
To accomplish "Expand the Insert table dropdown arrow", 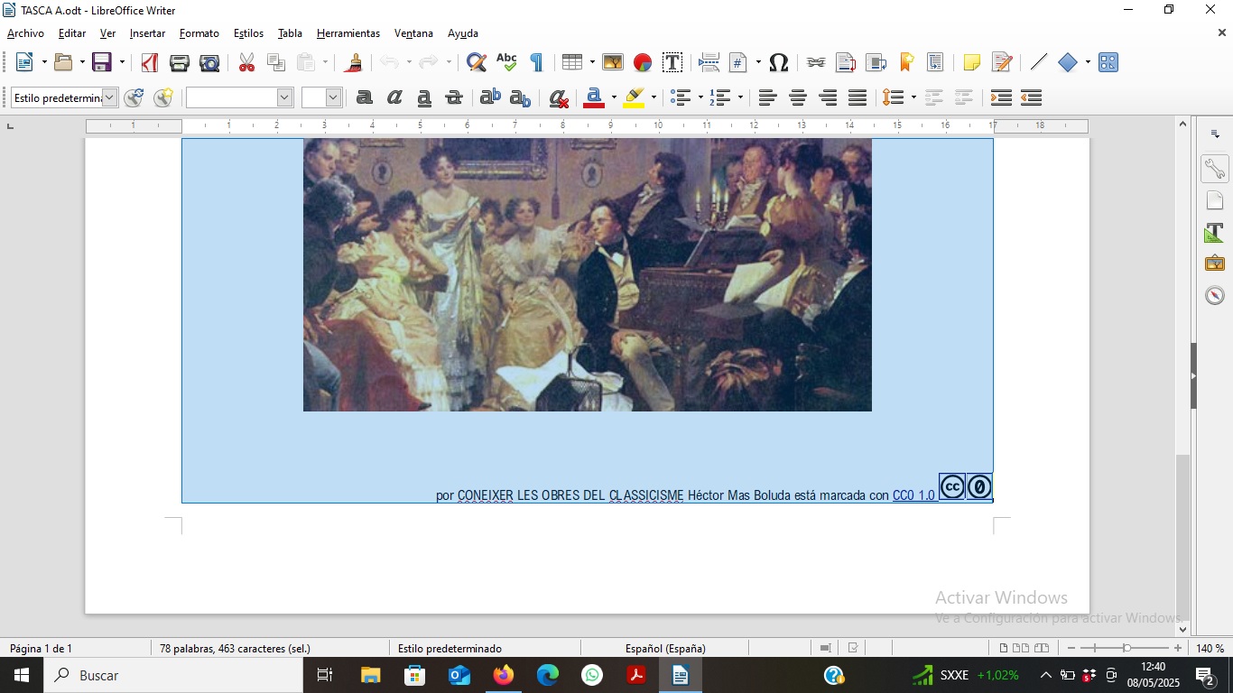I will pyautogui.click(x=592, y=62).
